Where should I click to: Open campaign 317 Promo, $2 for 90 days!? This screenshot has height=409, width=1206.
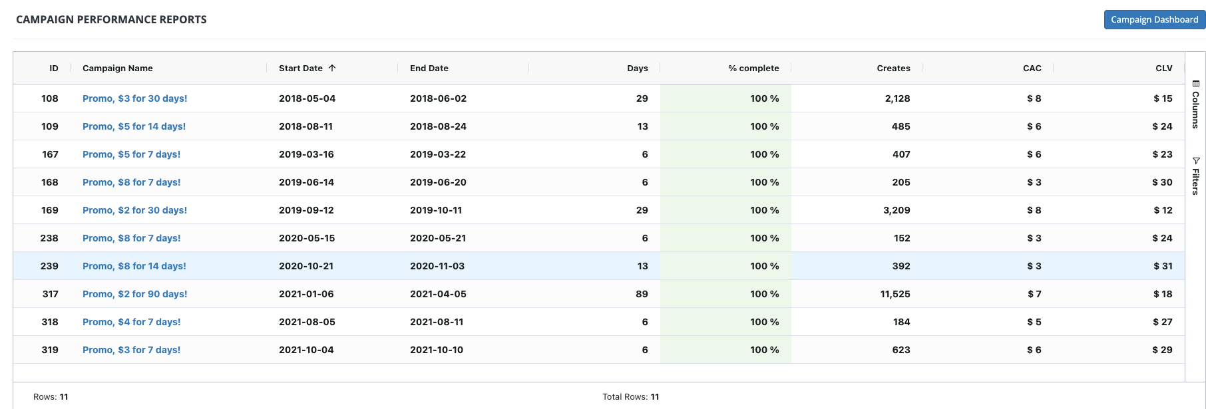tap(134, 294)
